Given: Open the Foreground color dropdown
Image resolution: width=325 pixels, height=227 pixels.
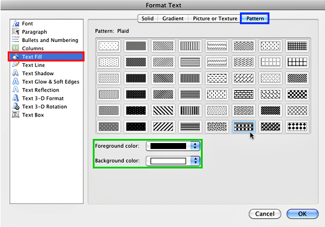Looking at the screenshot, I should (173, 146).
